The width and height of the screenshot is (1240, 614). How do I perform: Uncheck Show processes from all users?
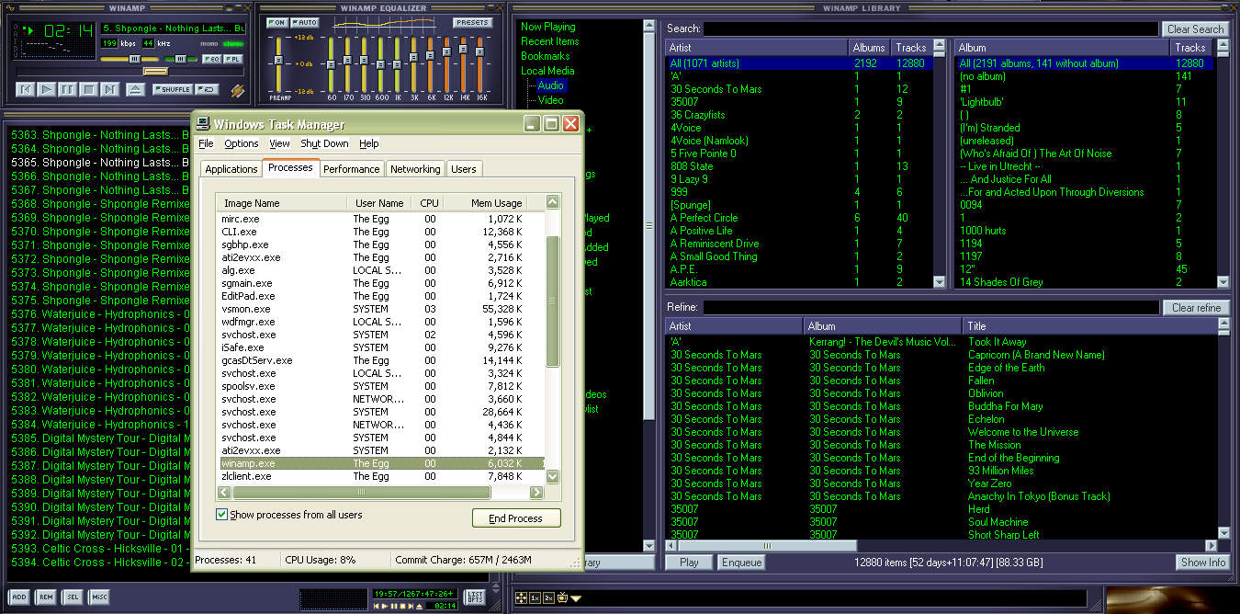221,515
